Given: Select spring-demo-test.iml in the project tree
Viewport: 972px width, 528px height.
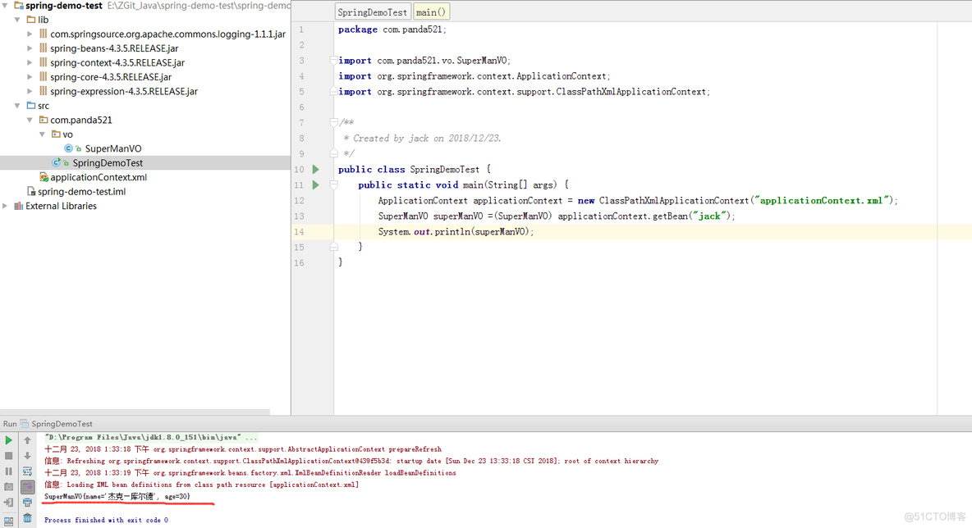Looking at the screenshot, I should pos(82,191).
